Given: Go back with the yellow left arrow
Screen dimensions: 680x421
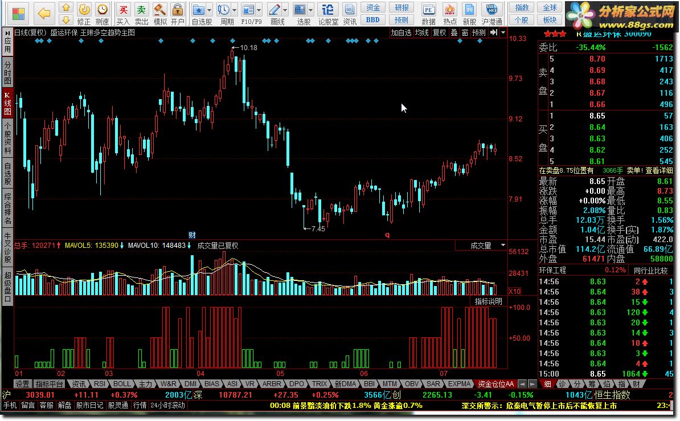Looking at the screenshot, I should [44, 14].
